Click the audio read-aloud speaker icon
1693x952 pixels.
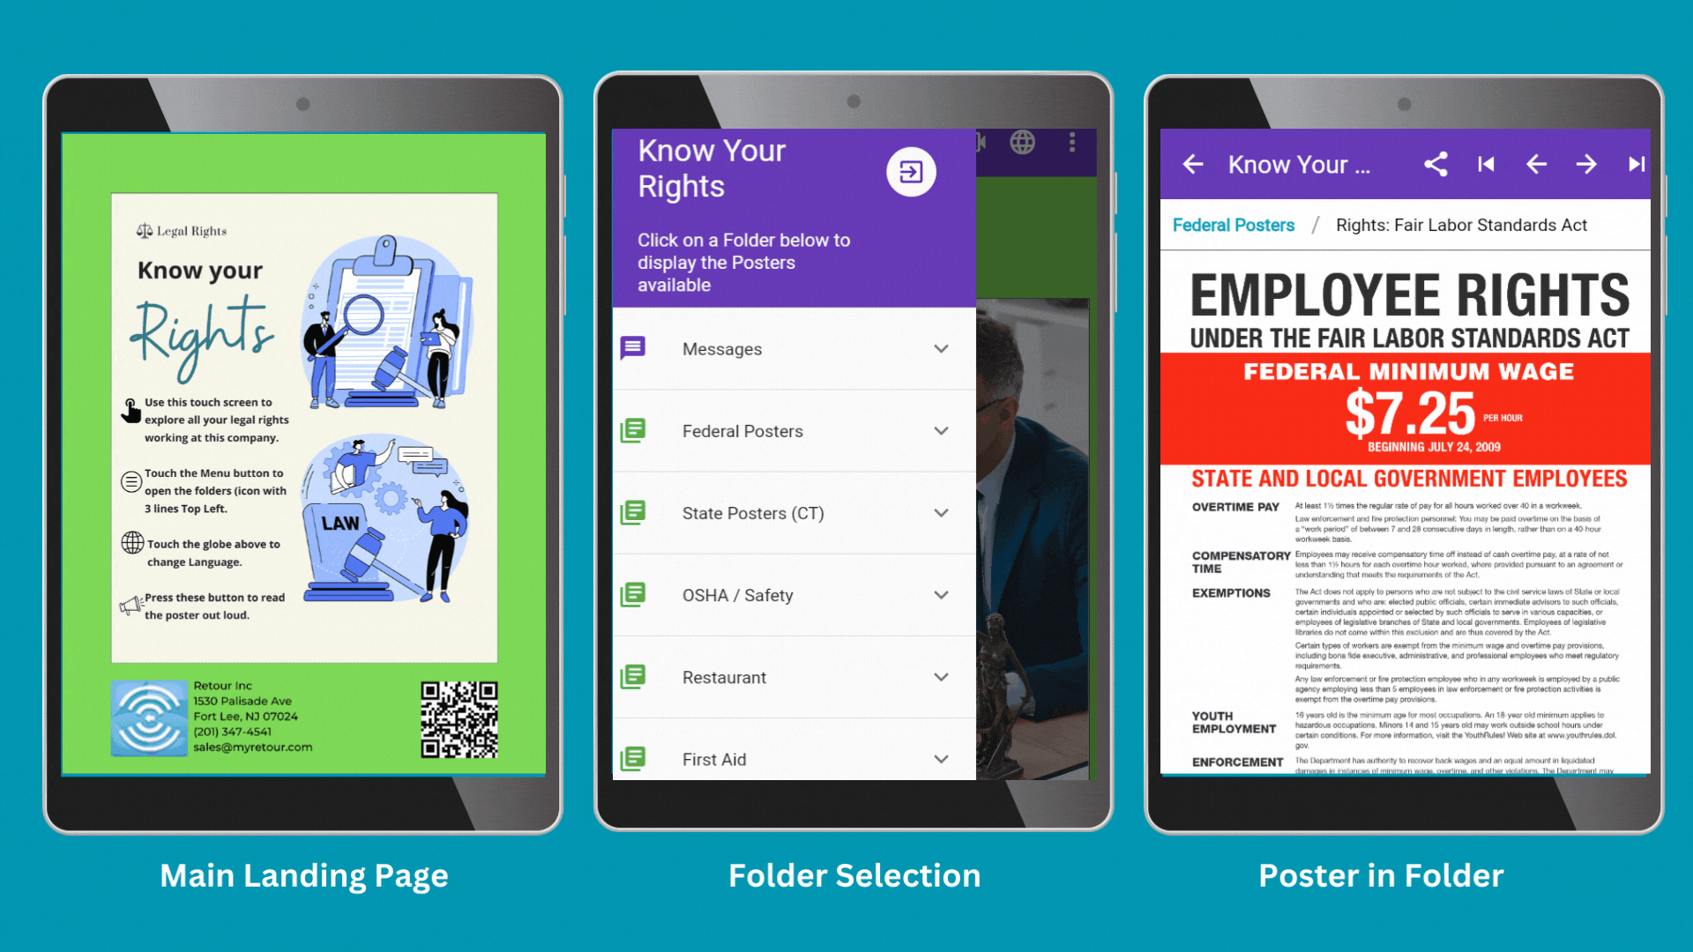pos(125,599)
